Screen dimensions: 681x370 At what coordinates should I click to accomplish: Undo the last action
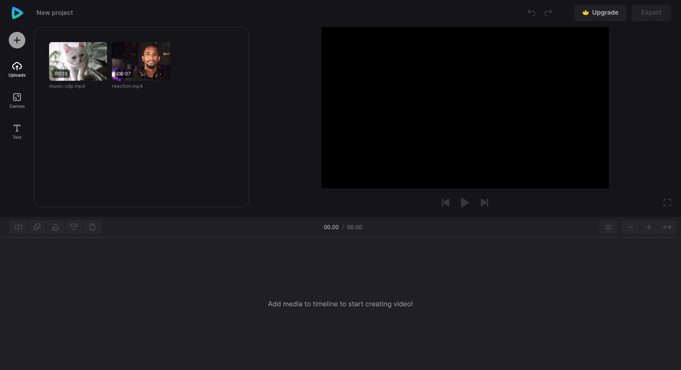tap(532, 13)
